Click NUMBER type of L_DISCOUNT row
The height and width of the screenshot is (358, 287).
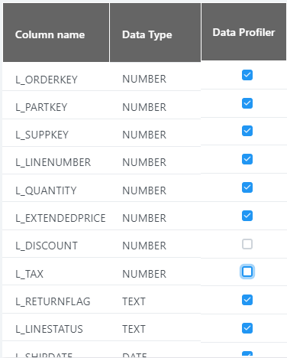(x=144, y=246)
